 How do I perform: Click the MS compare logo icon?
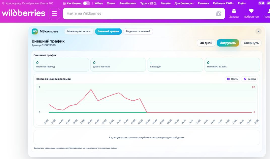35,31
